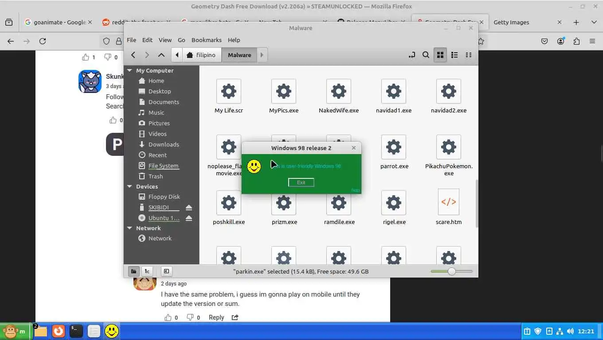
Task: Search files with the magnifier icon
Action: (426, 55)
